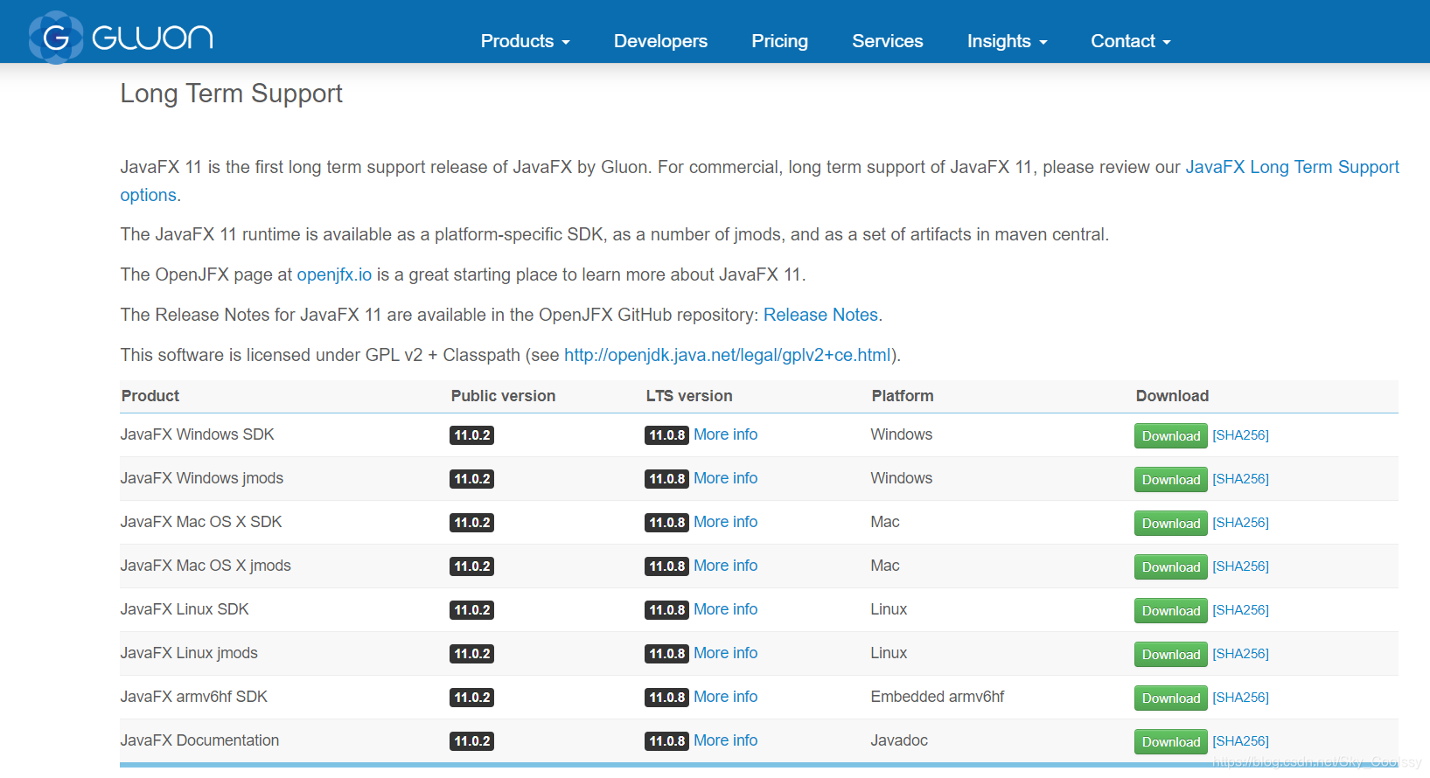Click the 'Public version' column header
This screenshot has height=778, width=1430.
pyautogui.click(x=503, y=396)
